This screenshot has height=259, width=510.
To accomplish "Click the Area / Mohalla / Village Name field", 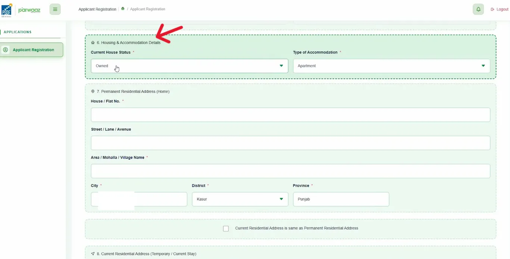I will [x=290, y=171].
